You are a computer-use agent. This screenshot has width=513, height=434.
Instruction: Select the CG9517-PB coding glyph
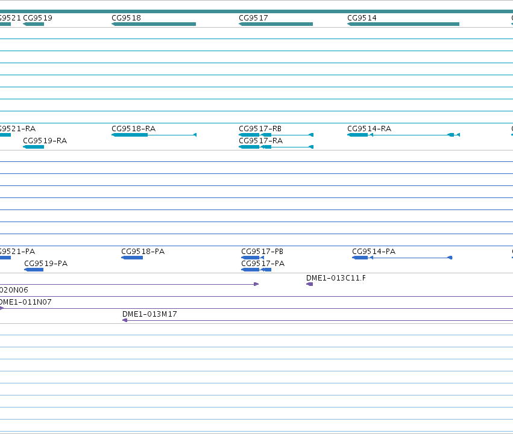tap(253, 258)
